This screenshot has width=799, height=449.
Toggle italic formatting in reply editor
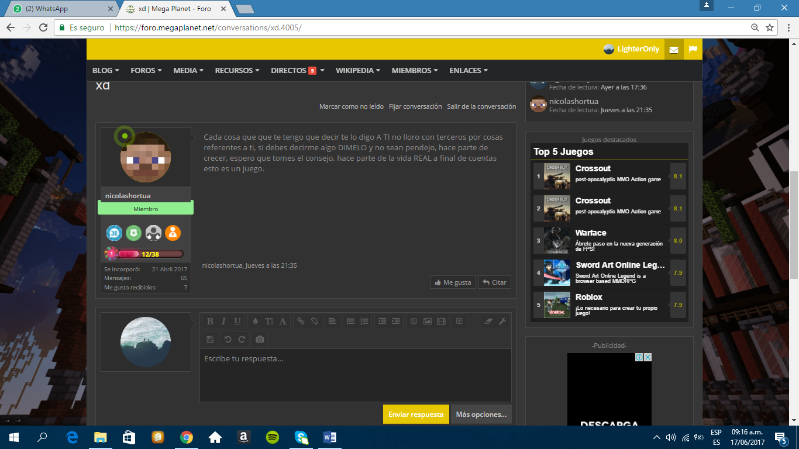[223, 321]
